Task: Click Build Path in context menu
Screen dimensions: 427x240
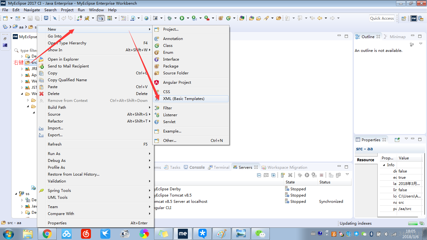Action: [95, 107]
